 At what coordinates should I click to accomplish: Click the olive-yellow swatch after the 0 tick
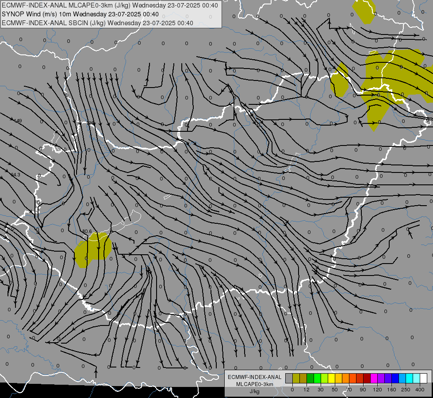pos(296,379)
